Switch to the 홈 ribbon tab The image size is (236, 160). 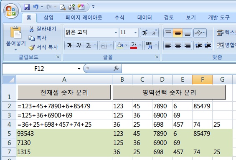click(29, 18)
